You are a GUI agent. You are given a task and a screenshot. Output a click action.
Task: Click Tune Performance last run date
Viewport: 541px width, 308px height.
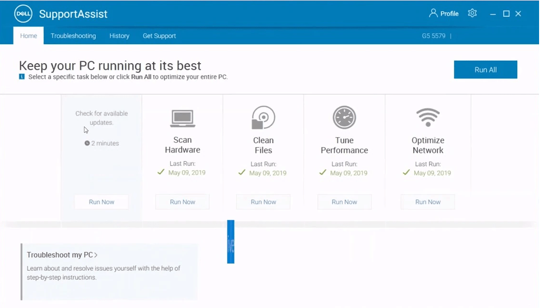[x=349, y=173]
